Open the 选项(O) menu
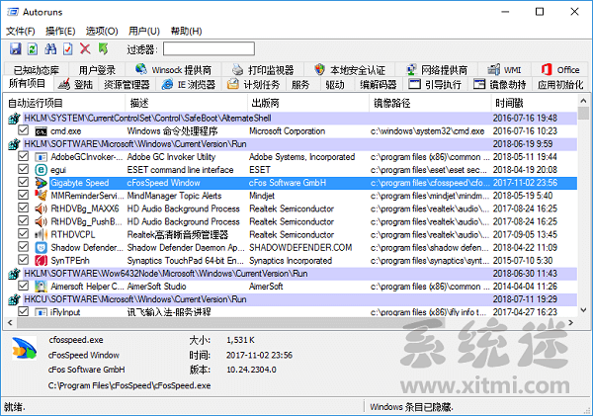This screenshot has width=593, height=416. point(102,31)
